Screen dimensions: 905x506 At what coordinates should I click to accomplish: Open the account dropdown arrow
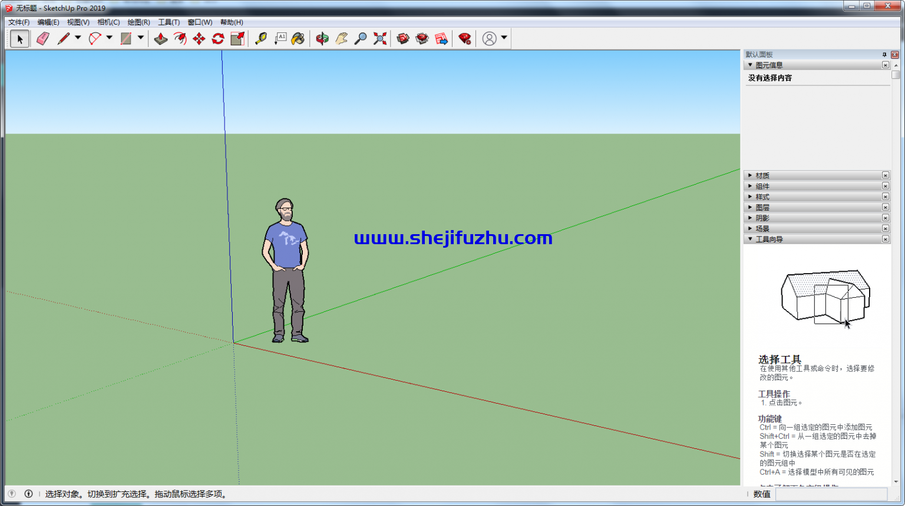[x=504, y=38]
